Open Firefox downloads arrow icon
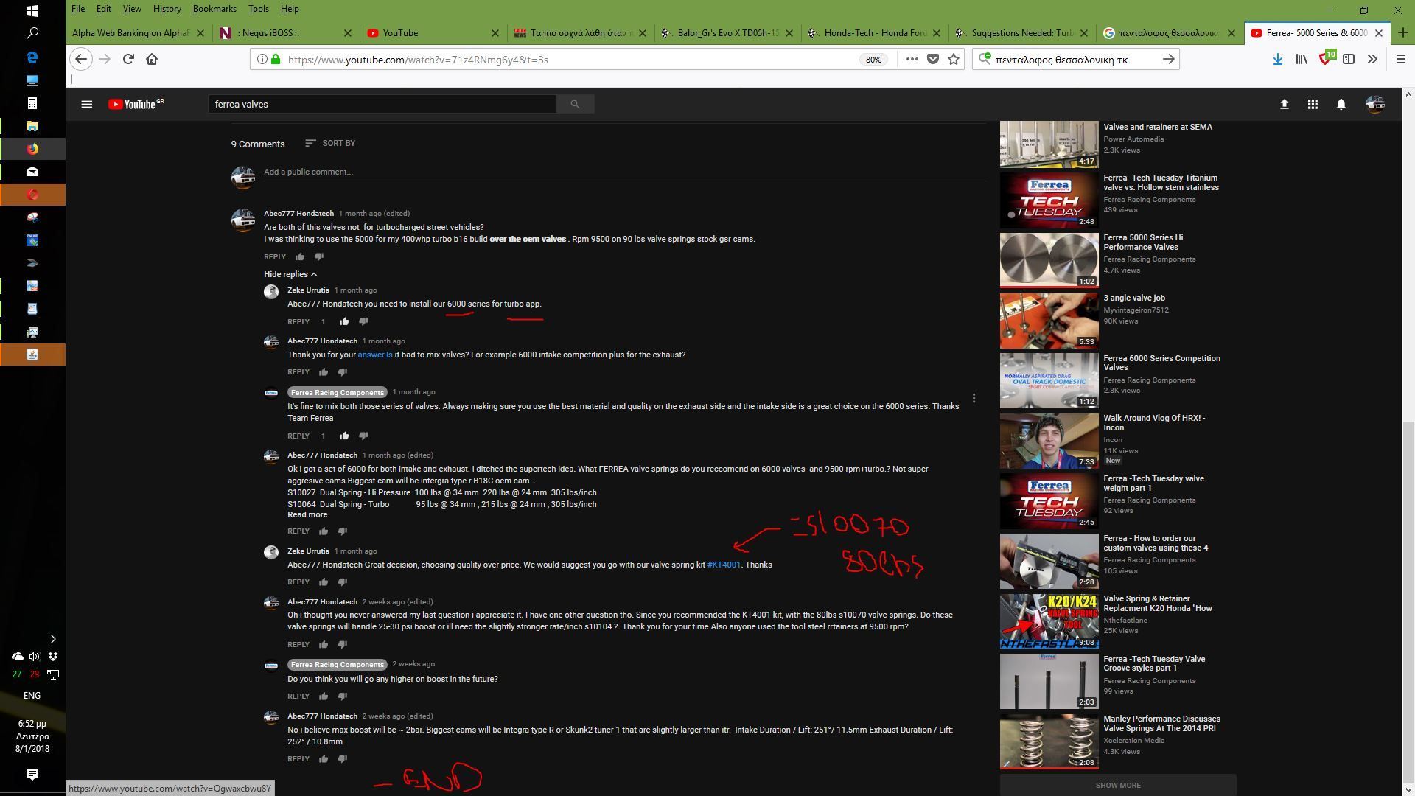 click(x=1277, y=60)
